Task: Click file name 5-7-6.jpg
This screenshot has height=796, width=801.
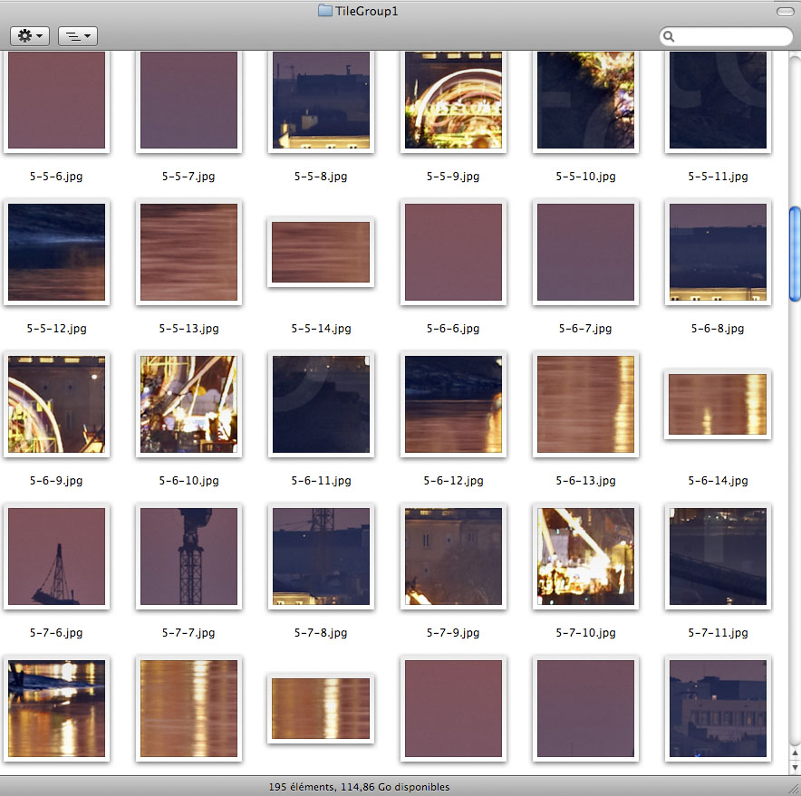Action: pos(56,633)
